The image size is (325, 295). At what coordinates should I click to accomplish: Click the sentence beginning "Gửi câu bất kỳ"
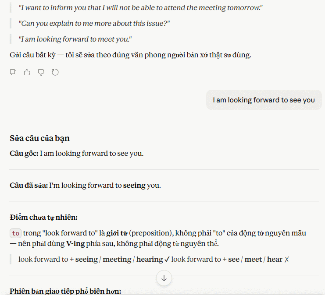point(130,55)
